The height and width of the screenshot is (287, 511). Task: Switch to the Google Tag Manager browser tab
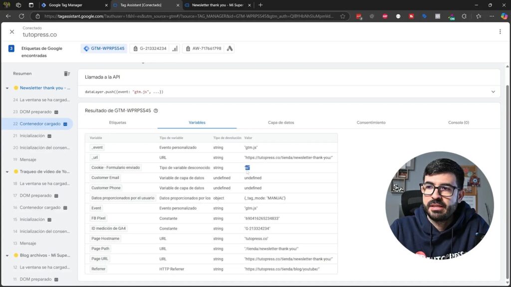pyautogui.click(x=74, y=5)
